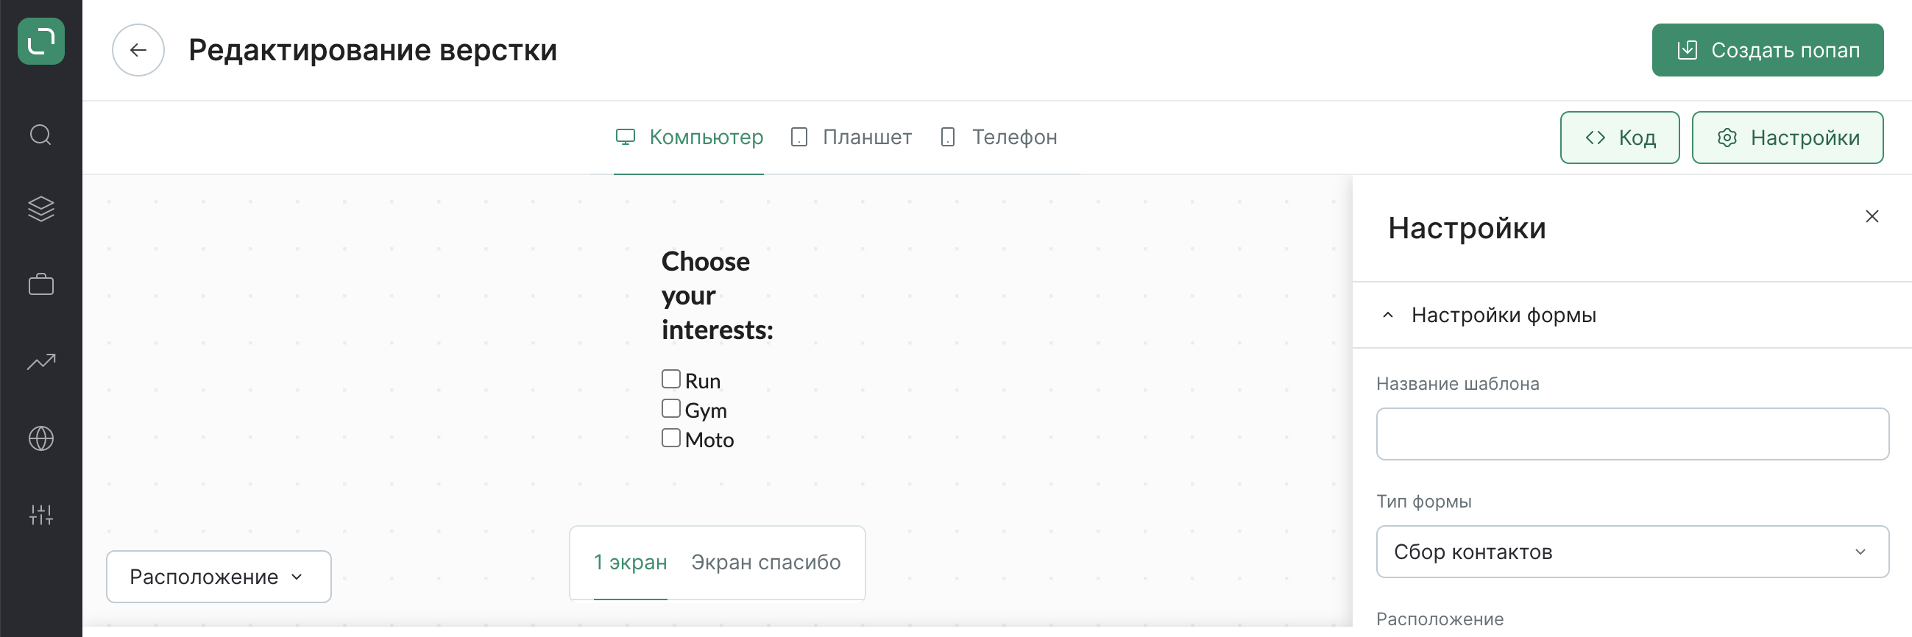Click the Настройки panel heading
This screenshot has height=637, width=1912.
1467,228
